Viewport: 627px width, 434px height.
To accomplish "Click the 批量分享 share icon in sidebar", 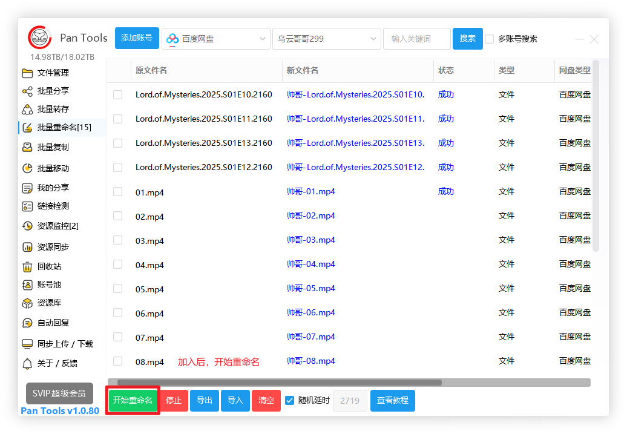I will (x=27, y=91).
